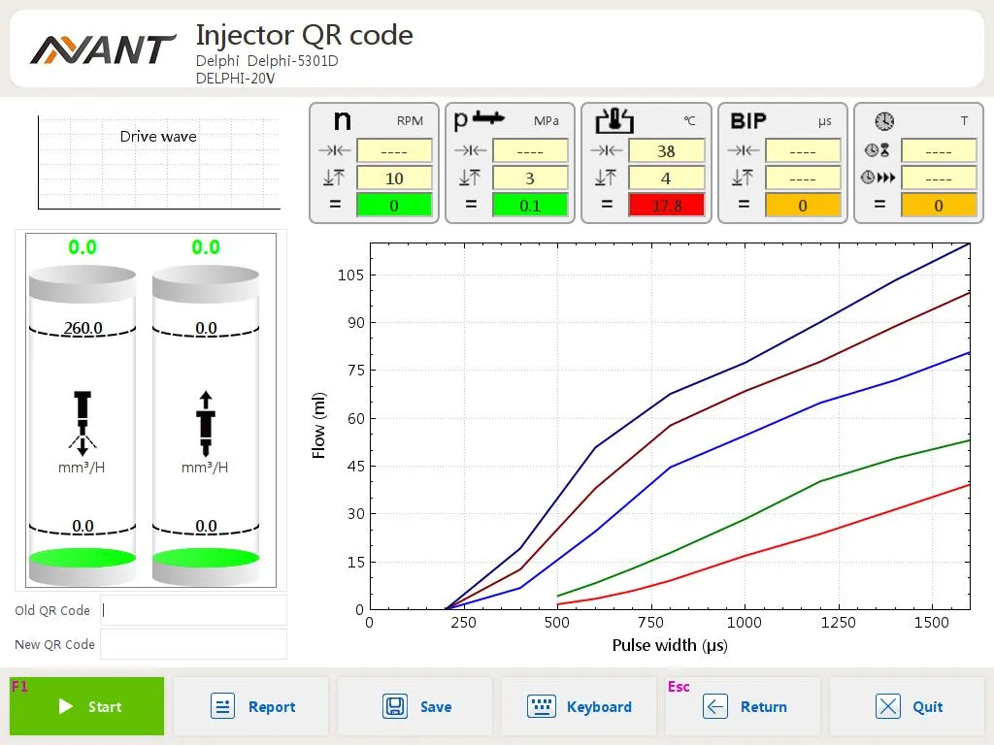Click the red temperature reading 17.8
994x745 pixels.
[666, 206]
